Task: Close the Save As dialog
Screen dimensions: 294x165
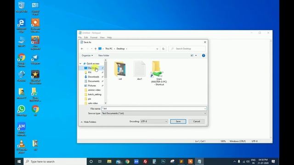Action: tap(205, 42)
